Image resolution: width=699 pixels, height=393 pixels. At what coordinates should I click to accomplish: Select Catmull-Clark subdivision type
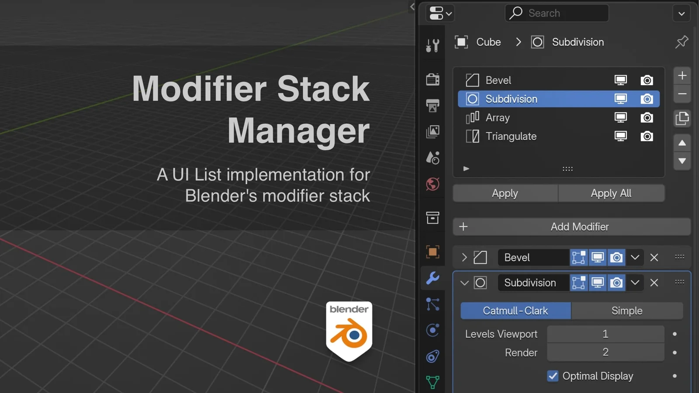coord(516,311)
